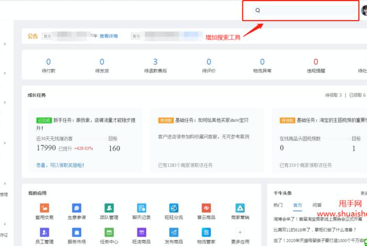Open the 新手任务 task card title
367x246 pixels.
tap(86, 124)
